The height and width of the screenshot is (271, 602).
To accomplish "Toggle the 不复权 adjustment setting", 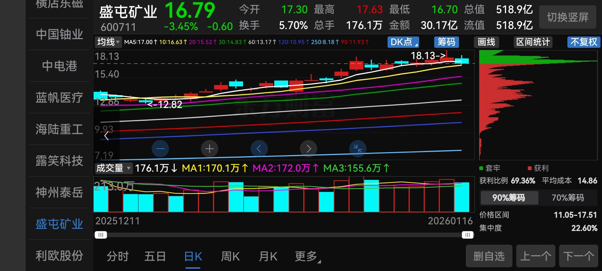I will [x=584, y=42].
